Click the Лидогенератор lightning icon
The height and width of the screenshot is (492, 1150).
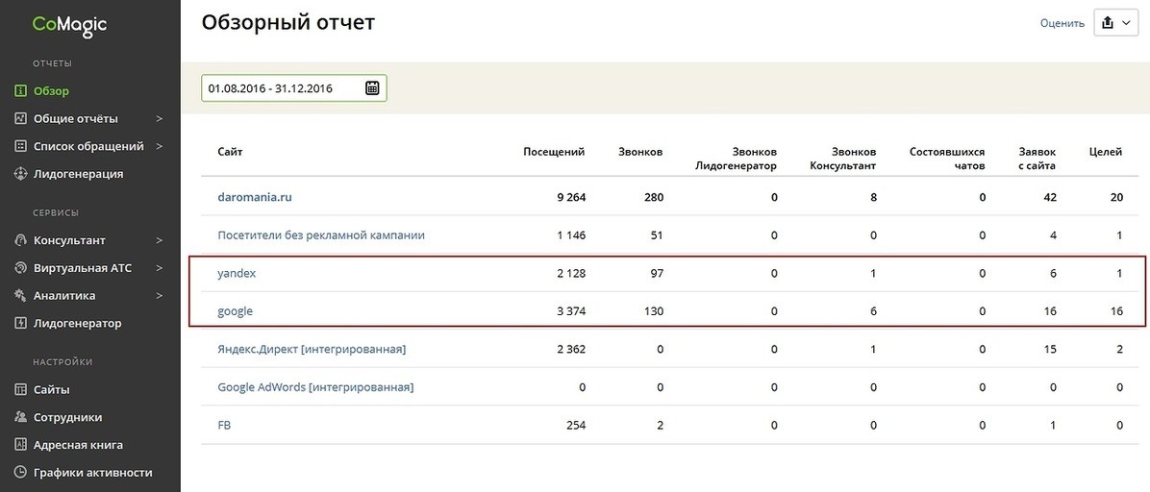[x=20, y=324]
